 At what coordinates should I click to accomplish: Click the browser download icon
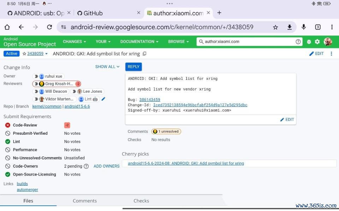(290, 27)
